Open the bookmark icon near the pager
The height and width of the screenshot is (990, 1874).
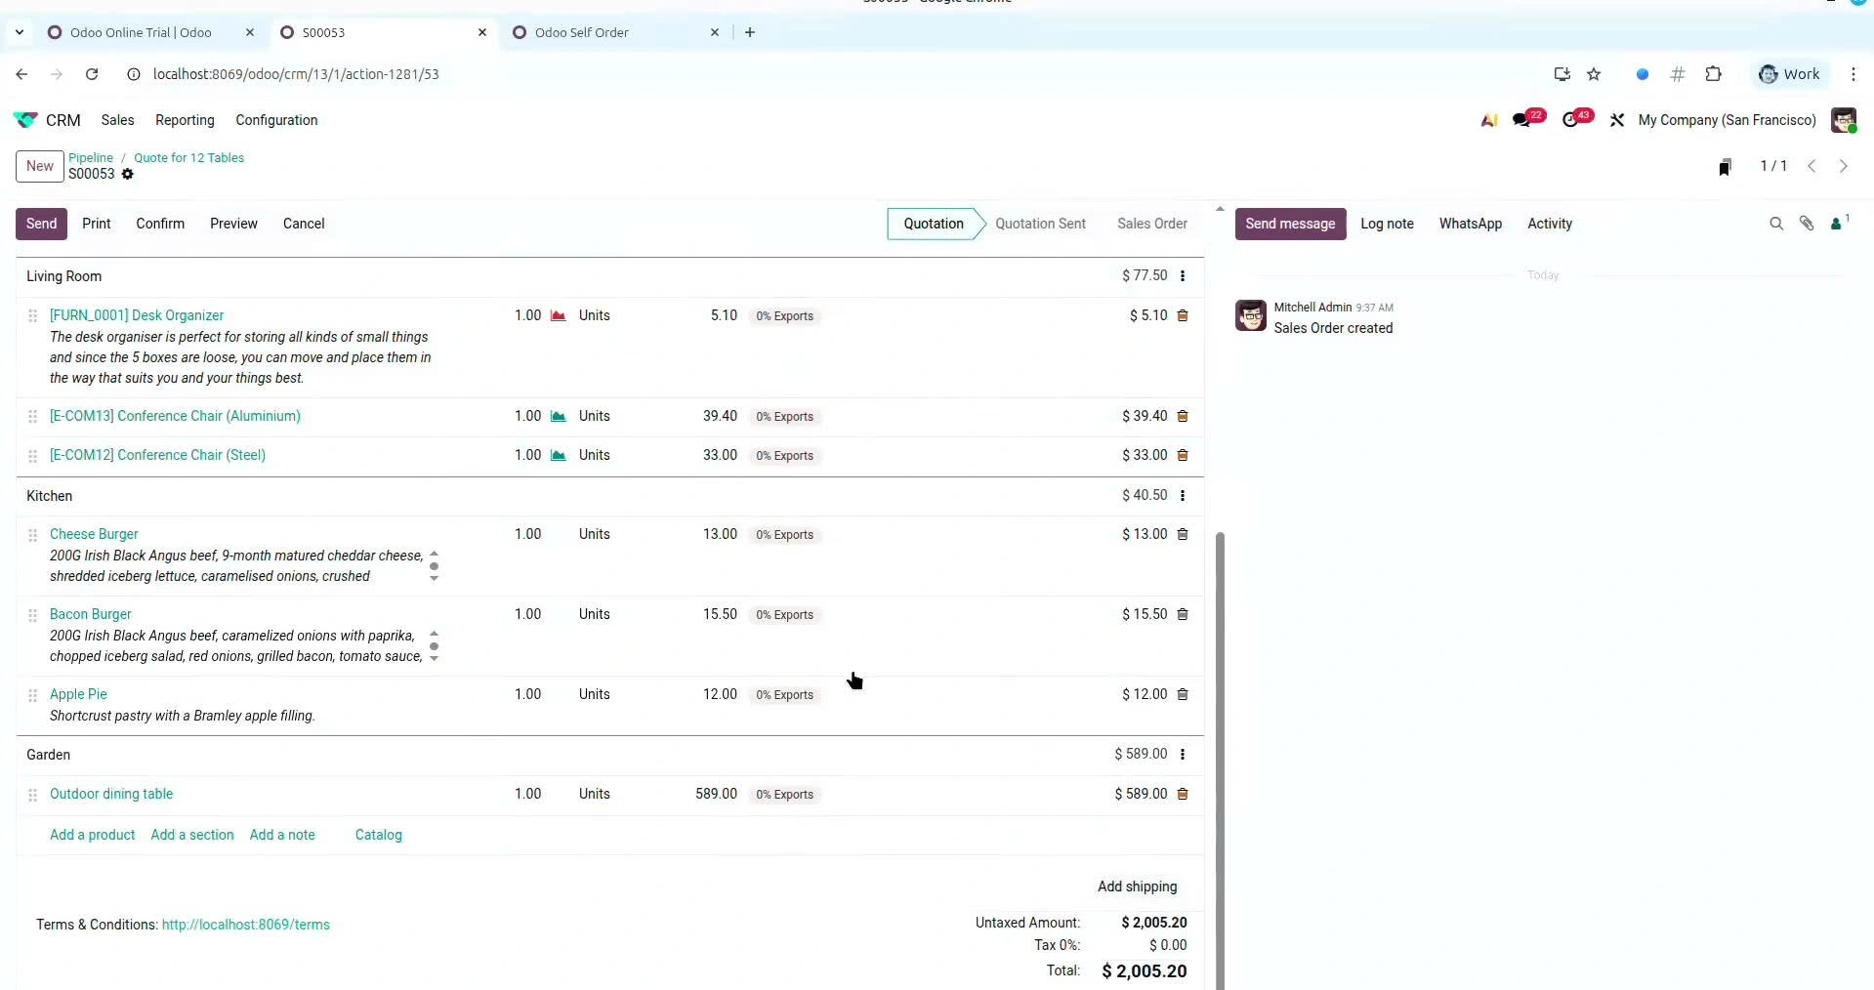click(1725, 167)
